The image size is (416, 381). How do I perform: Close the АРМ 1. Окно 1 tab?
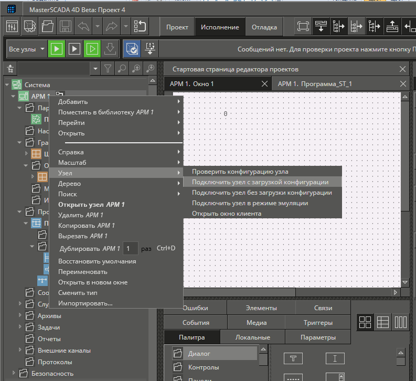(264, 84)
